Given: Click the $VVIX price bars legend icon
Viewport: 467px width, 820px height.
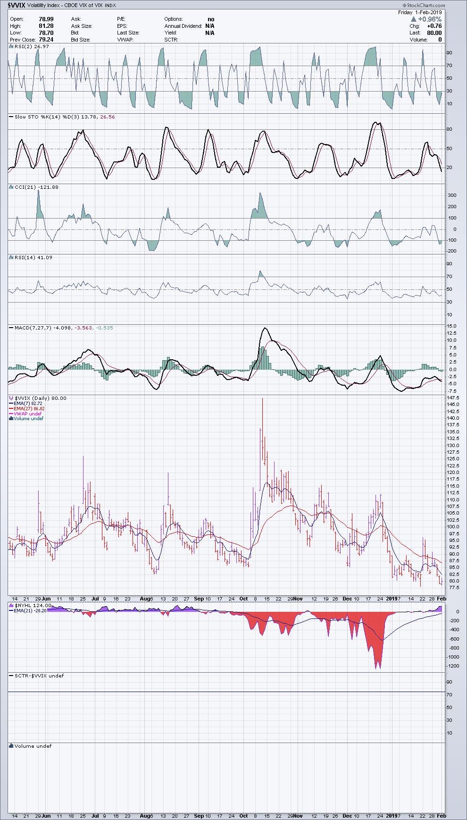Looking at the screenshot, I should point(11,398).
